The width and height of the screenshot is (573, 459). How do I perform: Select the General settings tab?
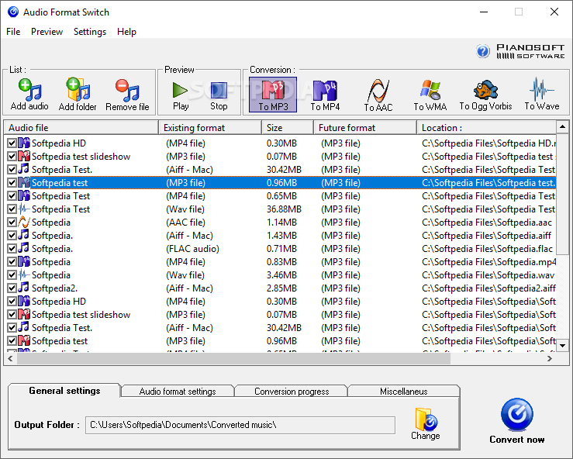[x=64, y=391]
